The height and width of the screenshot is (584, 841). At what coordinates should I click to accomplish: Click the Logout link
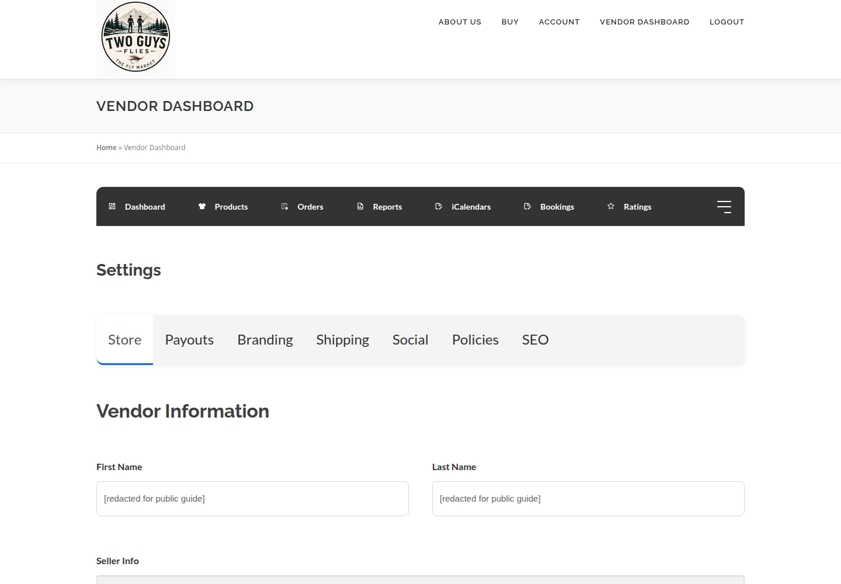pyautogui.click(x=727, y=22)
